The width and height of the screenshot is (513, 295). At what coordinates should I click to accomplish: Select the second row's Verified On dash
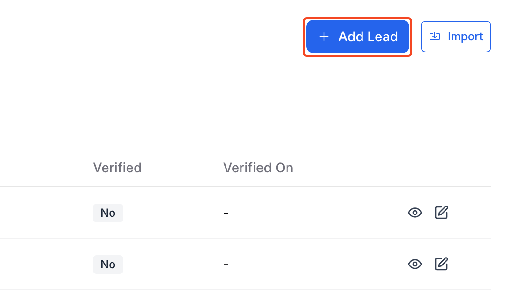(226, 264)
